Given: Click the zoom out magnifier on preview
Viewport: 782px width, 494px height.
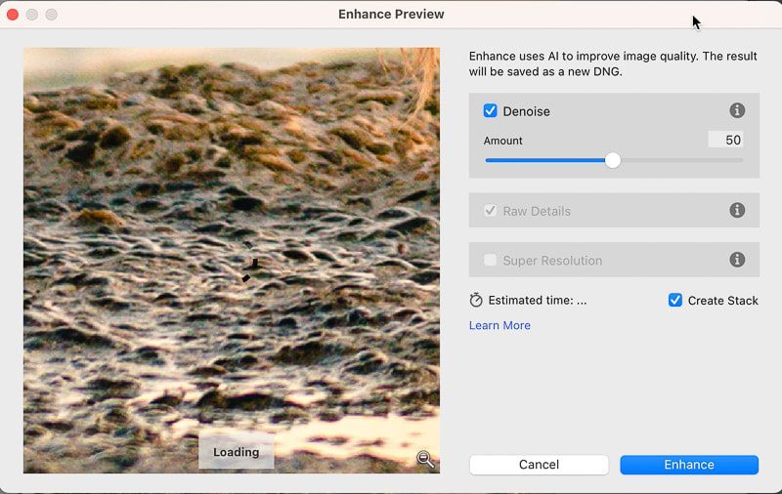Looking at the screenshot, I should (425, 459).
